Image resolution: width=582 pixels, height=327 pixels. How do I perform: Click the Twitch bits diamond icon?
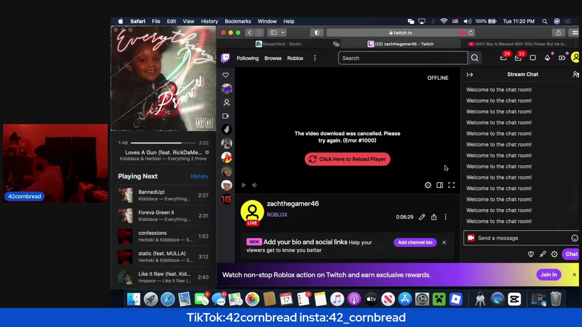click(547, 58)
